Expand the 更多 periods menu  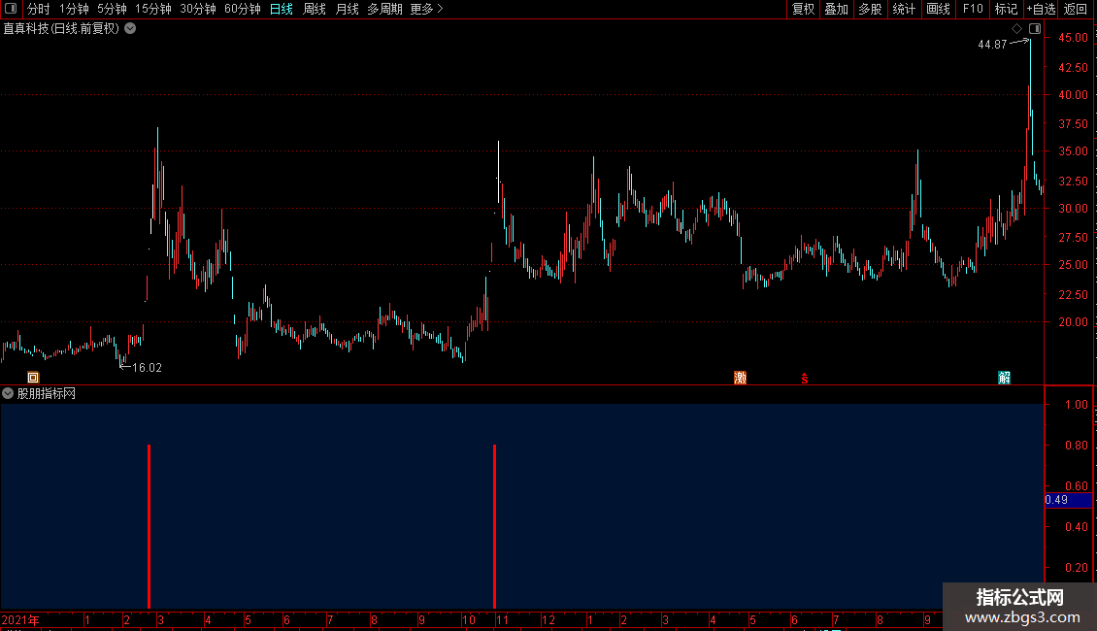pyautogui.click(x=427, y=9)
